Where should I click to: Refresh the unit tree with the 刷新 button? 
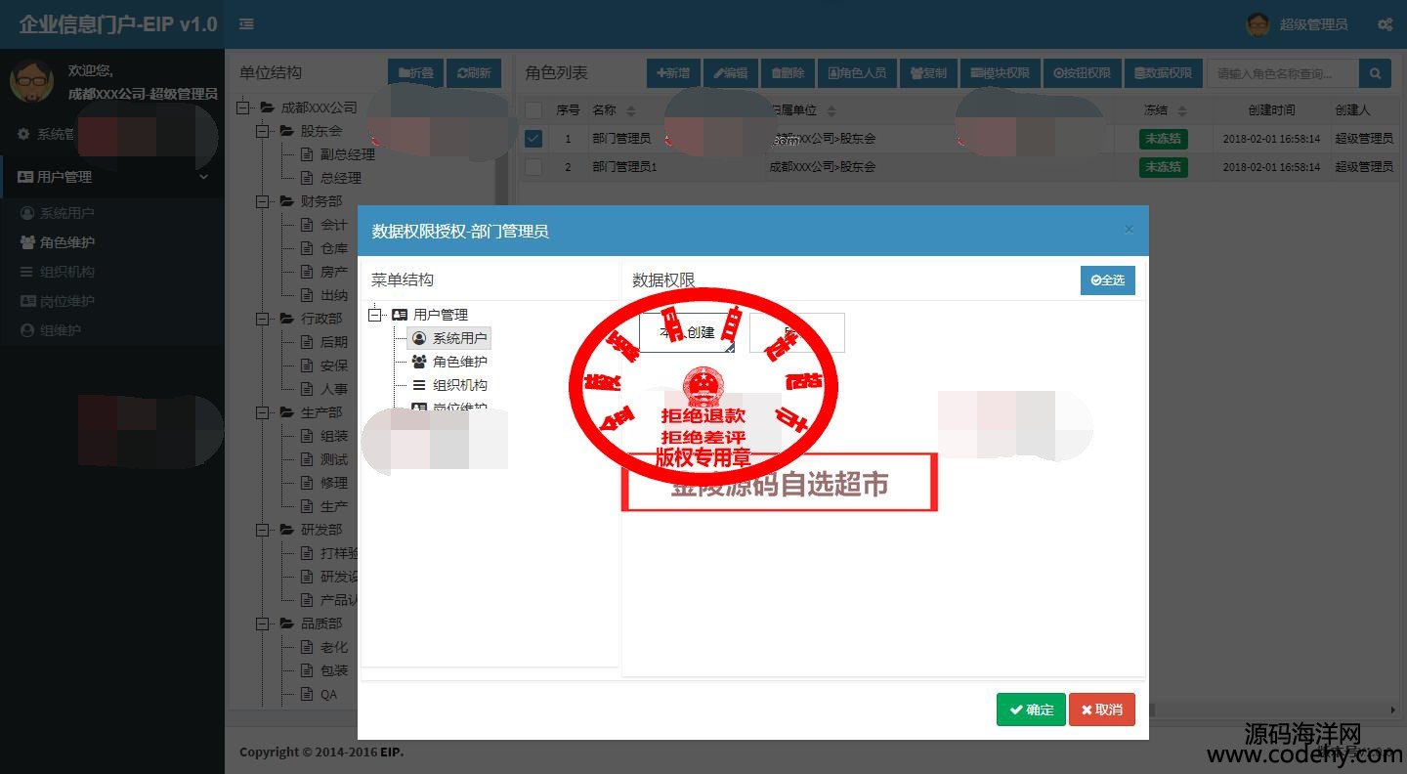(474, 73)
